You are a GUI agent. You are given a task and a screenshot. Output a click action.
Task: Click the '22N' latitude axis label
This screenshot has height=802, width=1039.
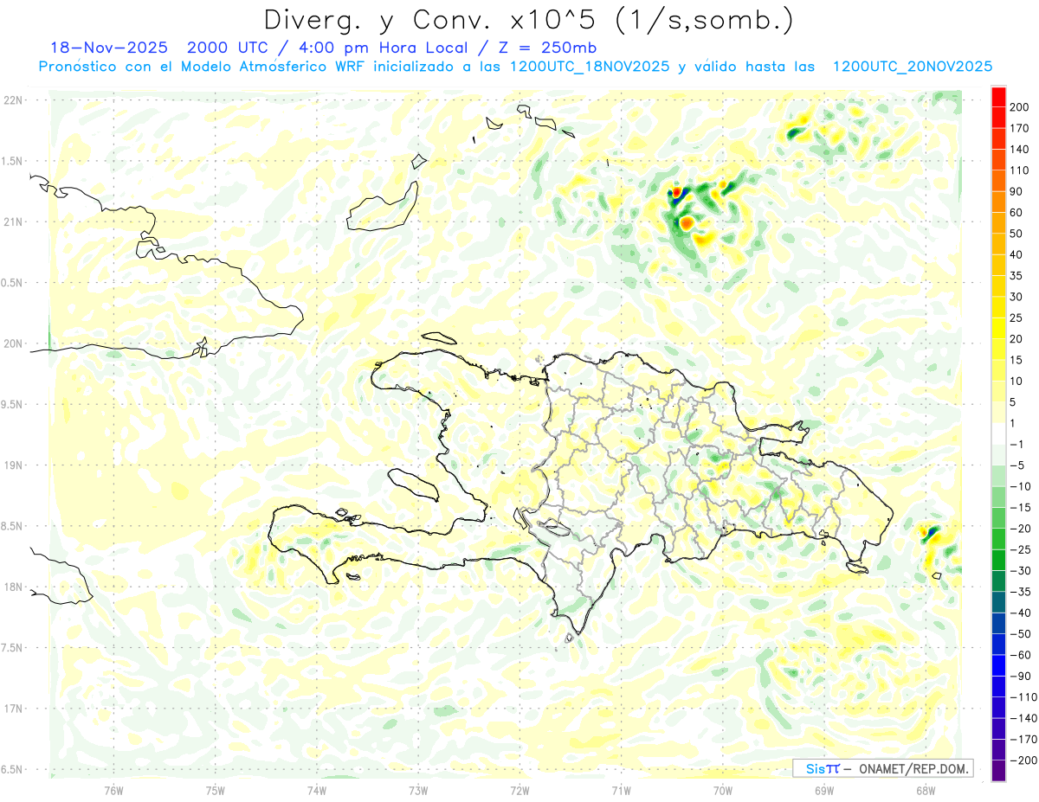point(12,100)
